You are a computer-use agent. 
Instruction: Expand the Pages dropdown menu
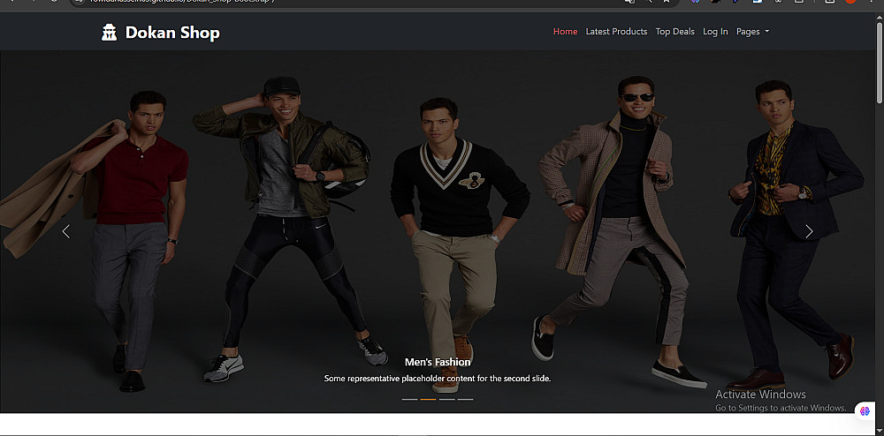point(752,32)
